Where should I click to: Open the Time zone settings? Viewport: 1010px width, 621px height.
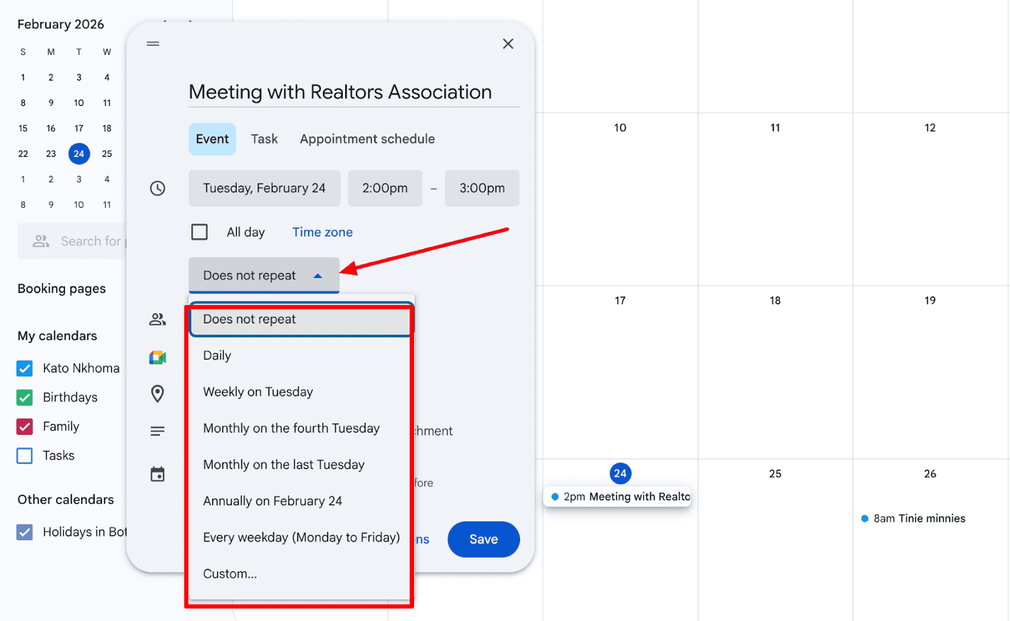323,232
